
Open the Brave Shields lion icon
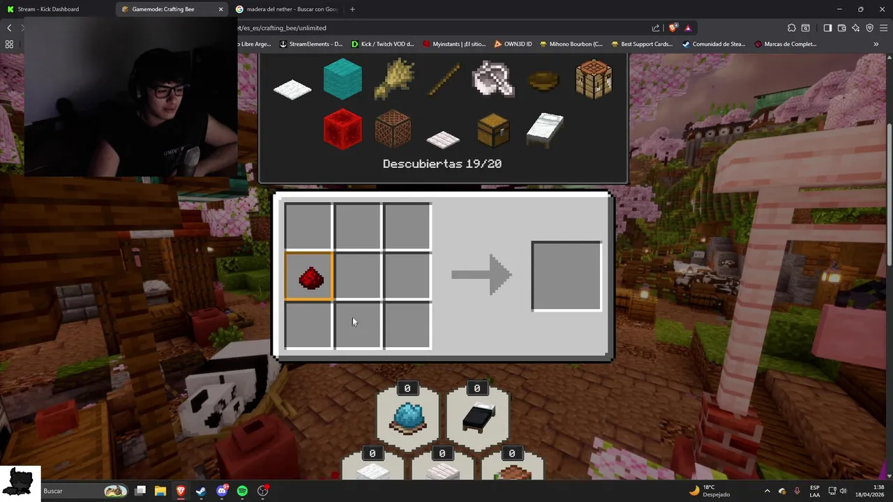point(673,28)
